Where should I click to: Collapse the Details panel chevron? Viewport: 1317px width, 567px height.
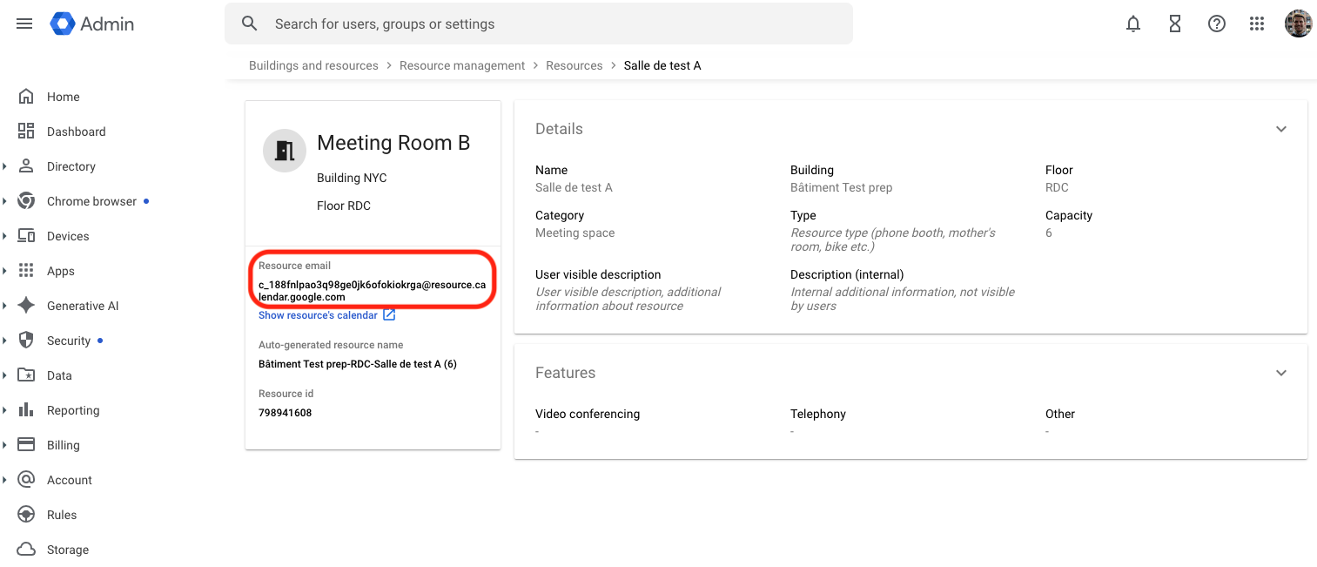1280,128
